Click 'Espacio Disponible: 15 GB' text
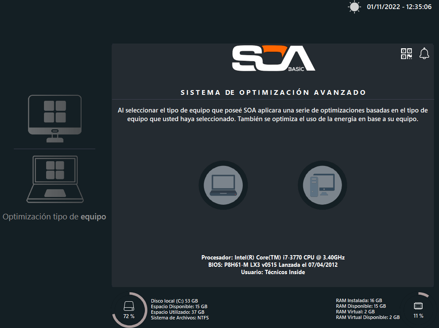439x328 pixels. 179,306
